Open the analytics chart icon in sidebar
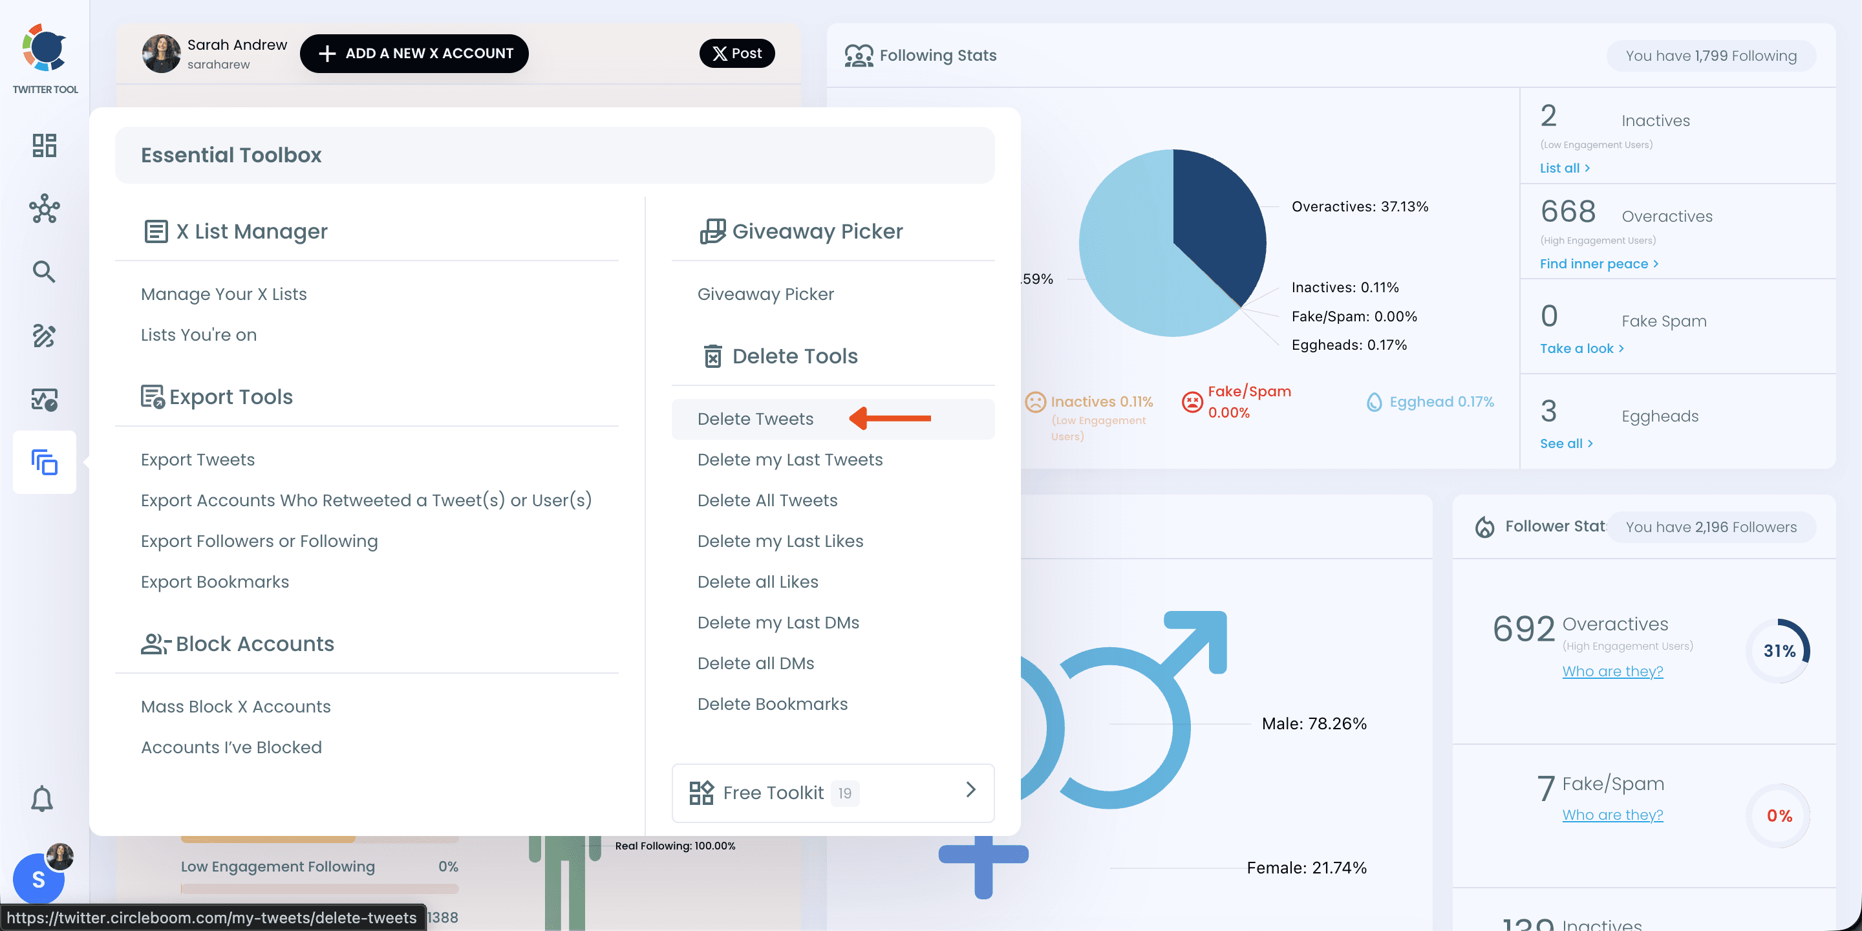This screenshot has height=931, width=1862. coord(44,399)
